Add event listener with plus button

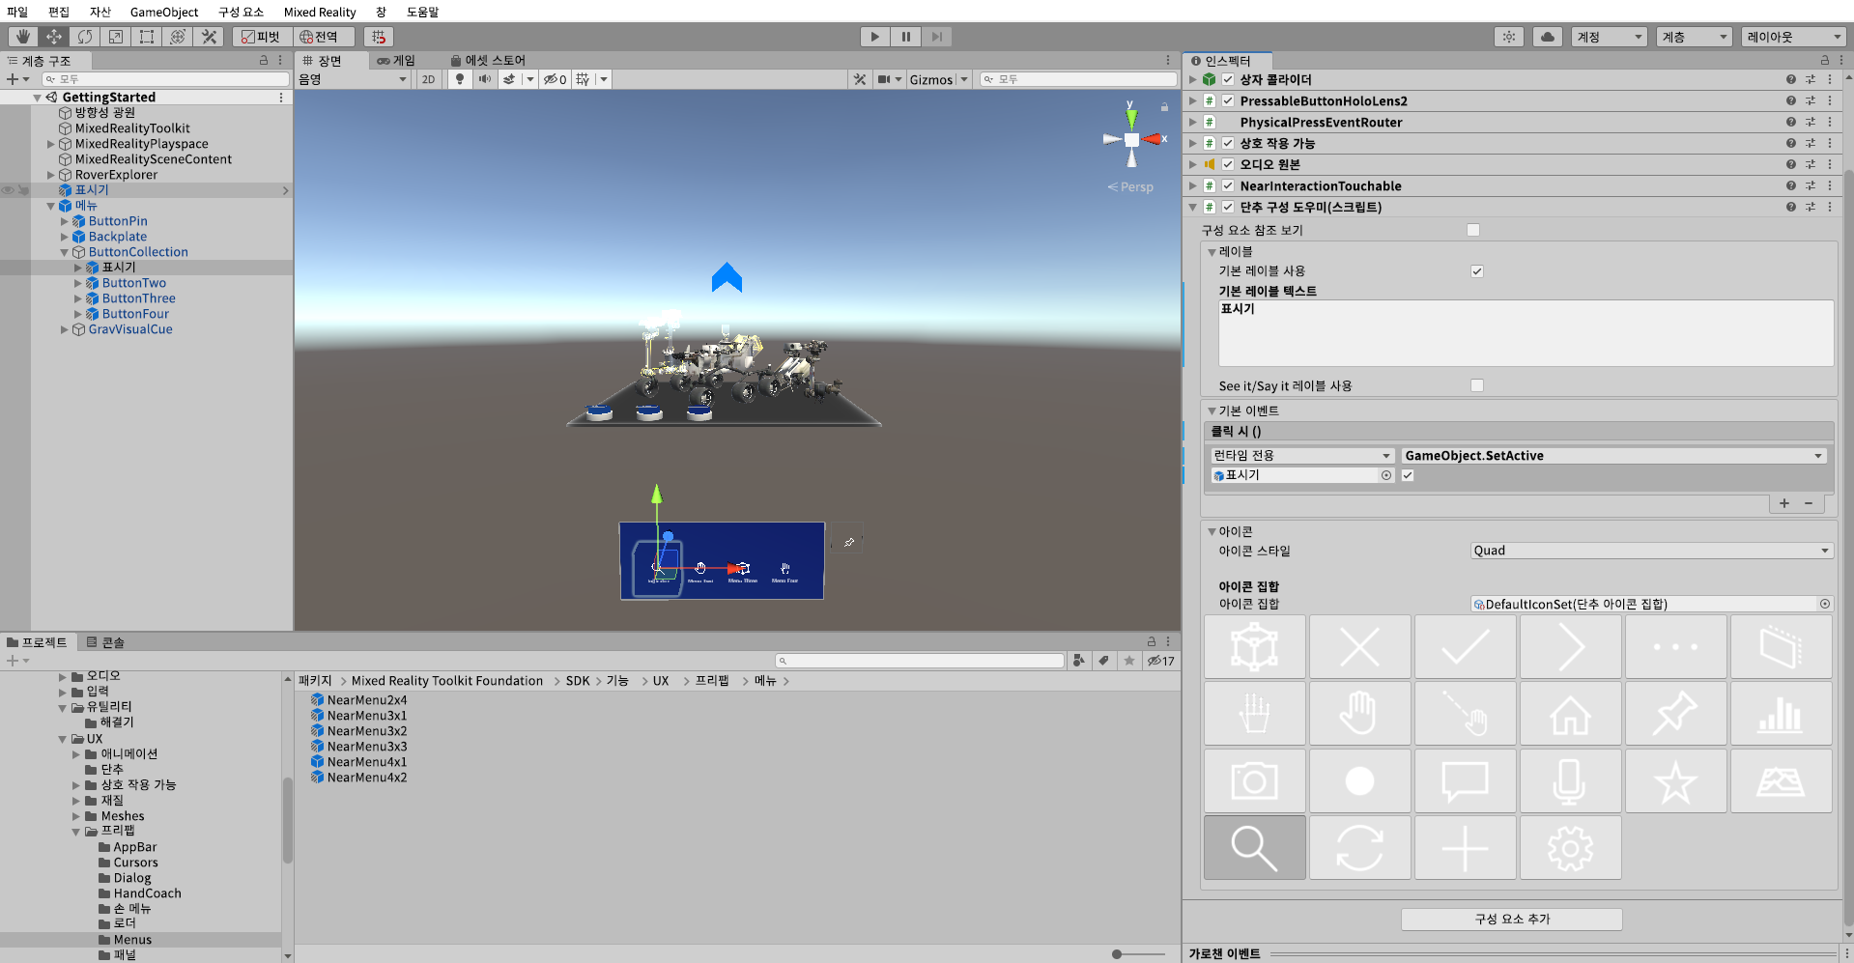tap(1784, 503)
